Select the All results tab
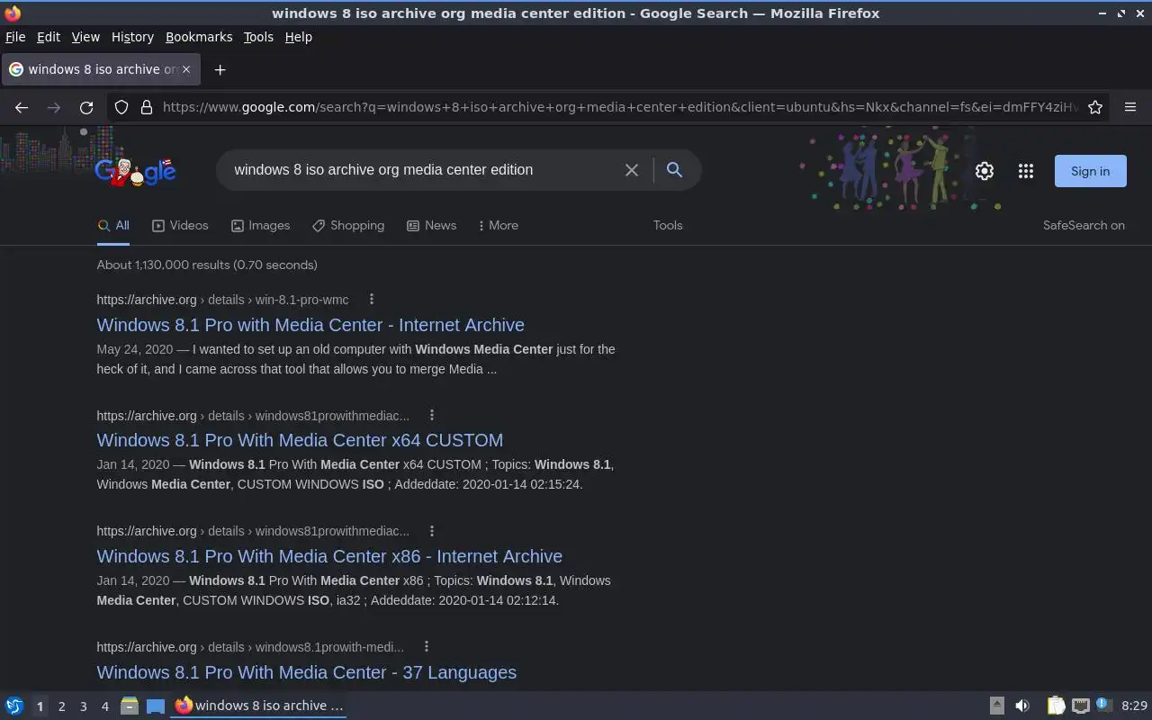 point(113,226)
